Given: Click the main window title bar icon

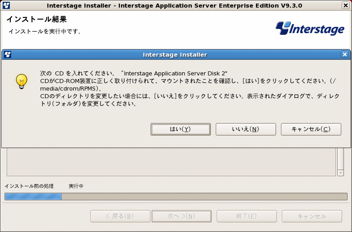Looking at the screenshot, I should pos(6,5).
